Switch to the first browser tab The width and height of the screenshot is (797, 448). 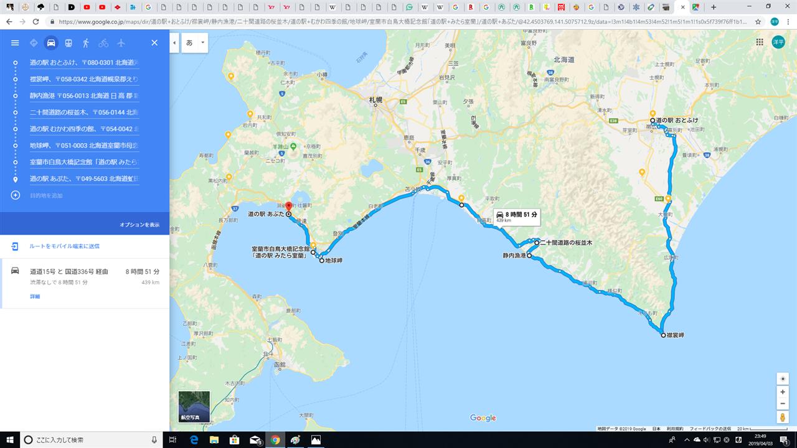10,7
